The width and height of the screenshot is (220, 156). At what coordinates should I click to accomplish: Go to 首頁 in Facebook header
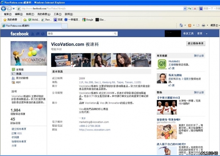pyautogui.click(x=200, y=34)
